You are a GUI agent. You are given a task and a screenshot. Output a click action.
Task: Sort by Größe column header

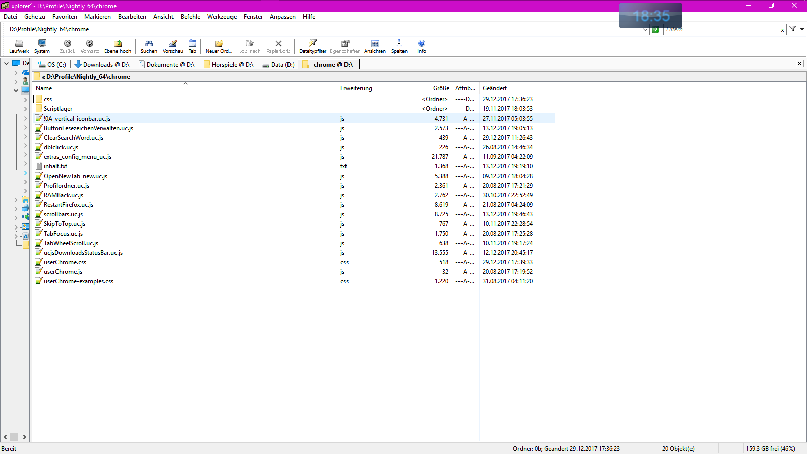pyautogui.click(x=441, y=88)
